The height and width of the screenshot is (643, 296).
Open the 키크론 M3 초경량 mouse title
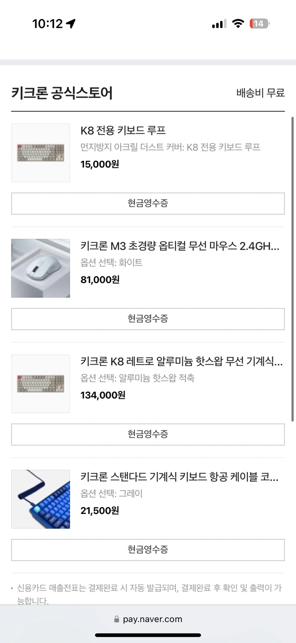[x=180, y=246]
